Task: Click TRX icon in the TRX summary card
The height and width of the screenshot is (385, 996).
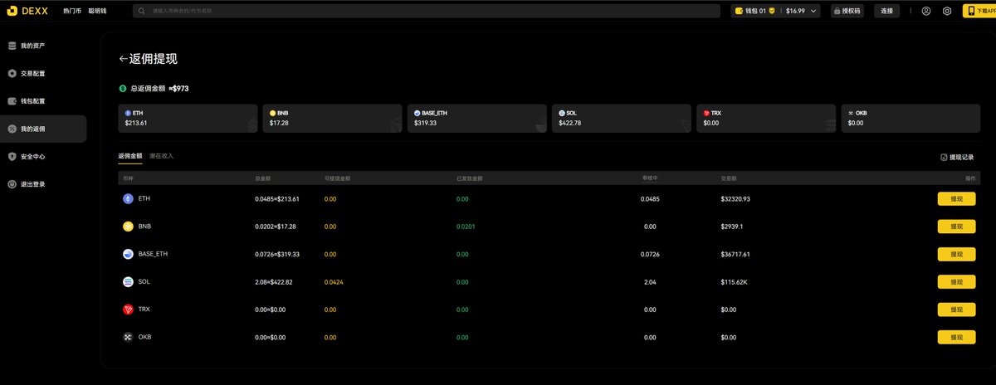Action: tap(706, 113)
